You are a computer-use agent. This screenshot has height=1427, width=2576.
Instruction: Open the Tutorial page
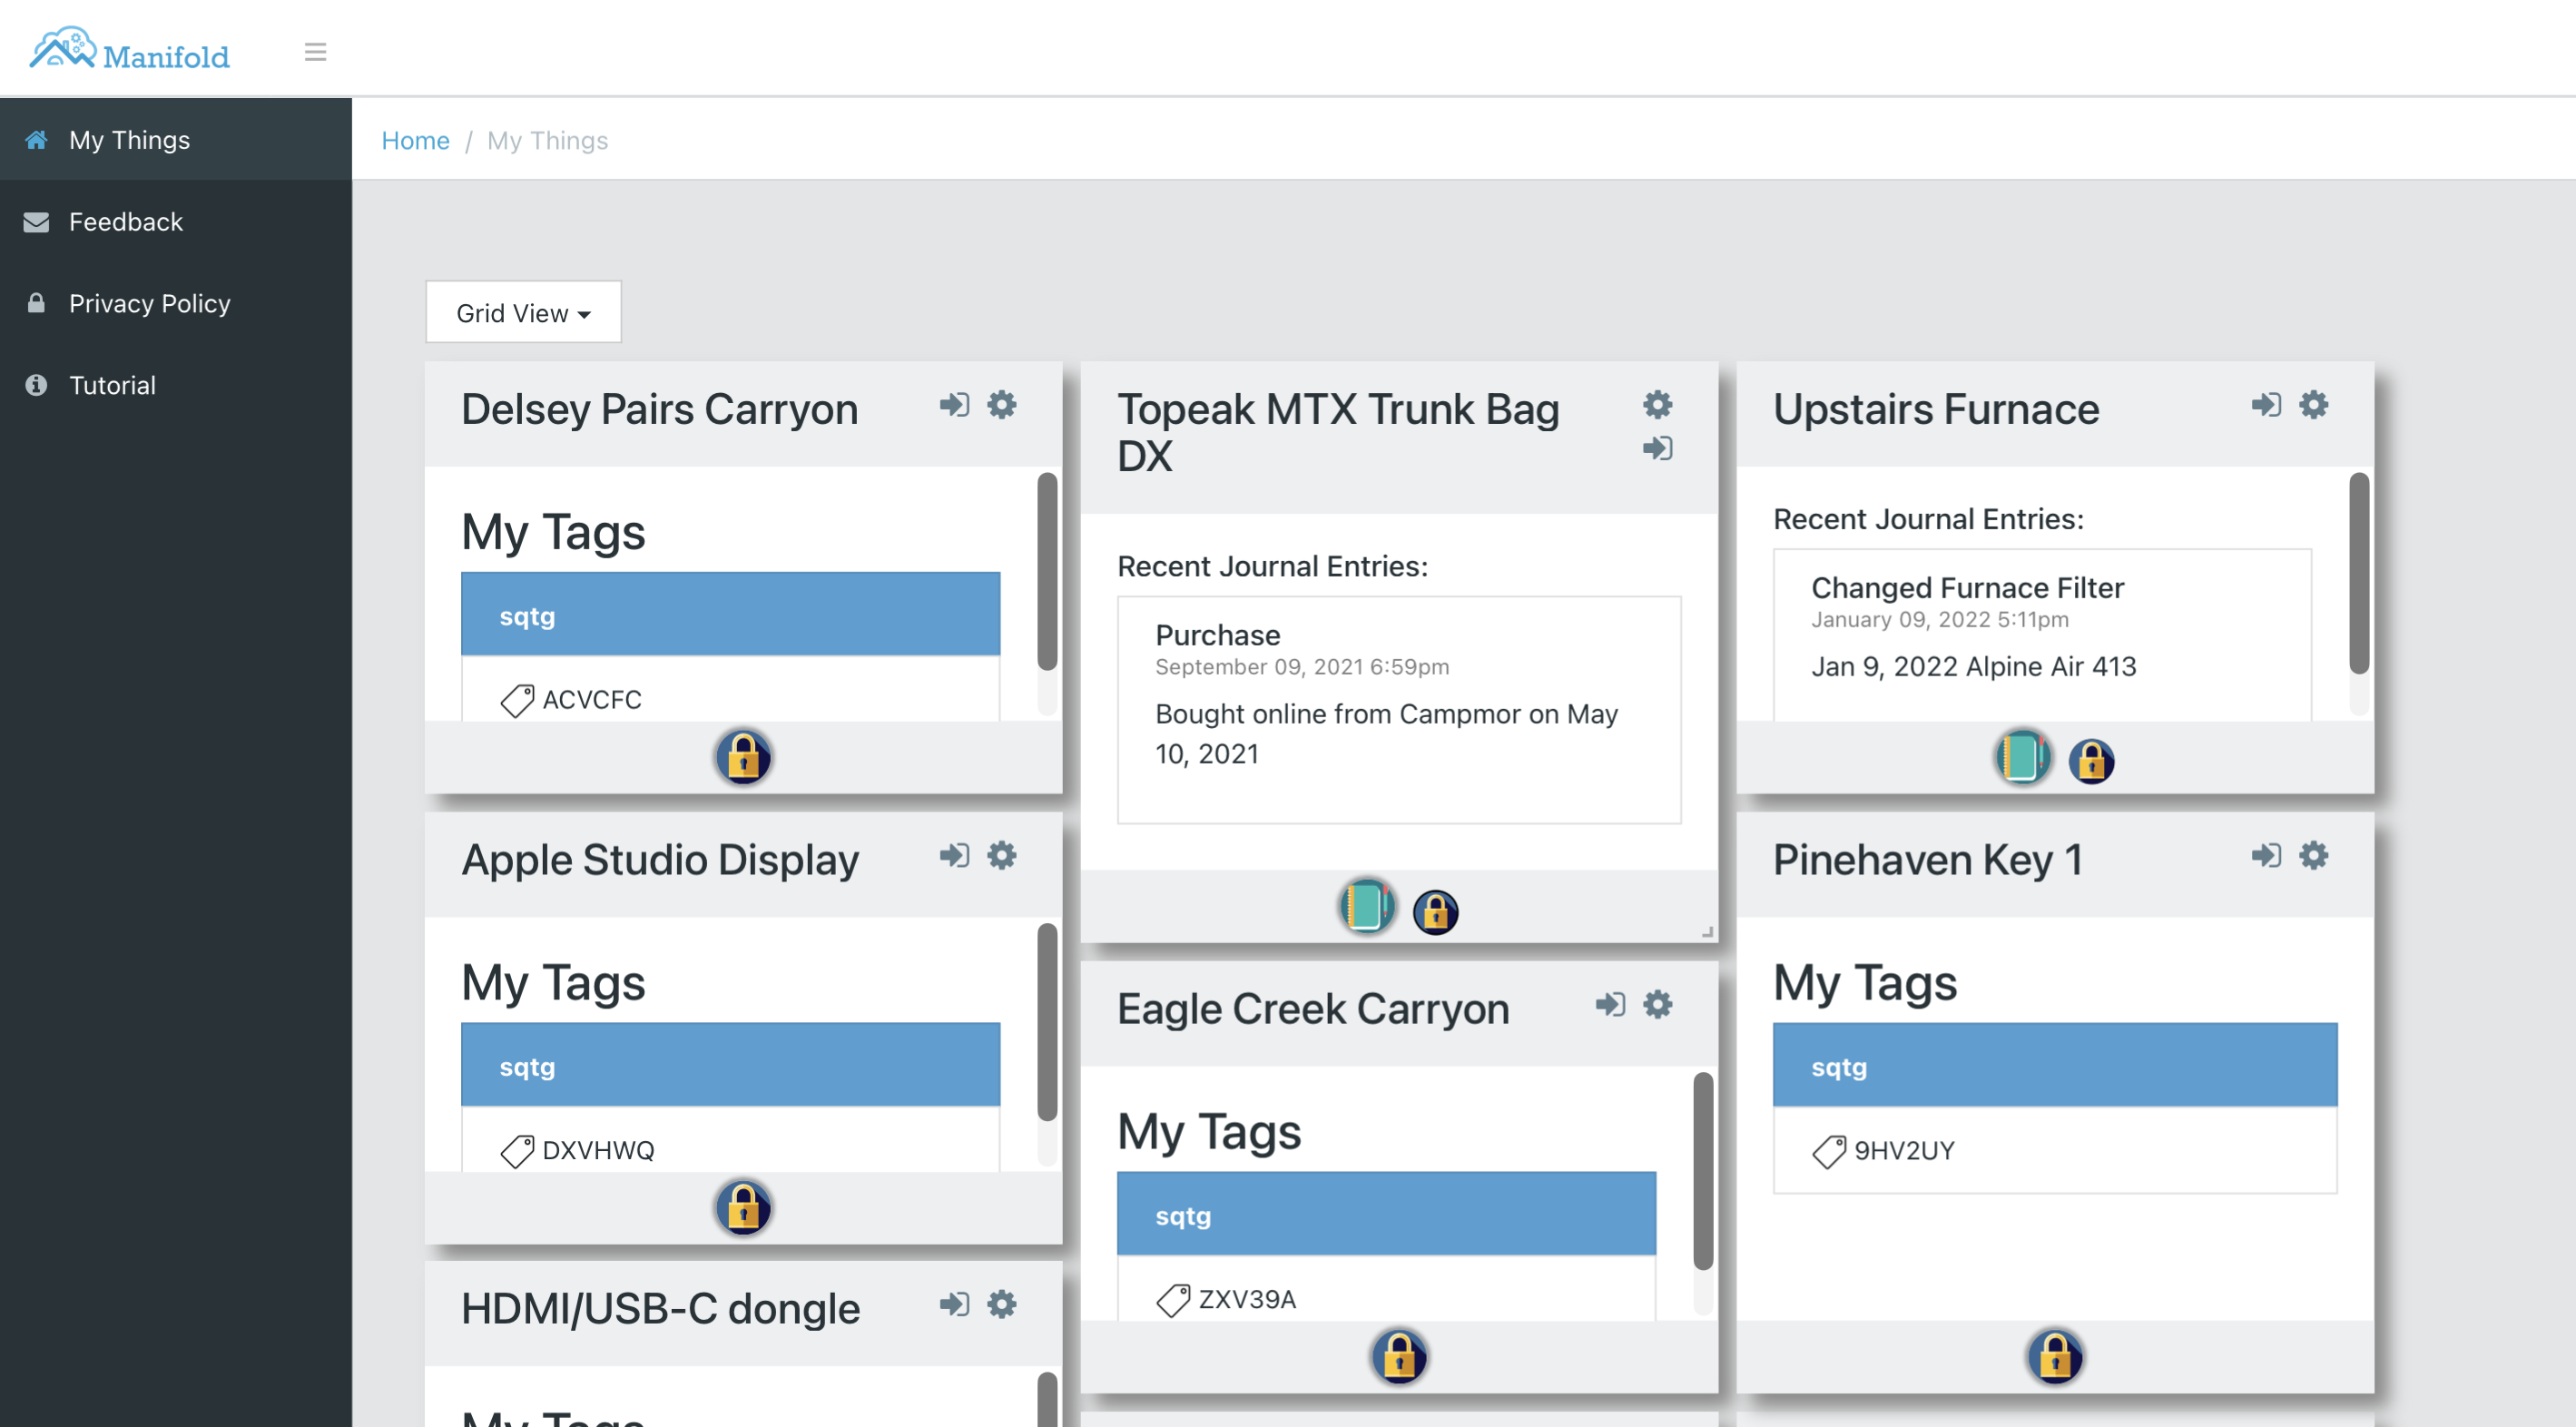tap(112, 384)
